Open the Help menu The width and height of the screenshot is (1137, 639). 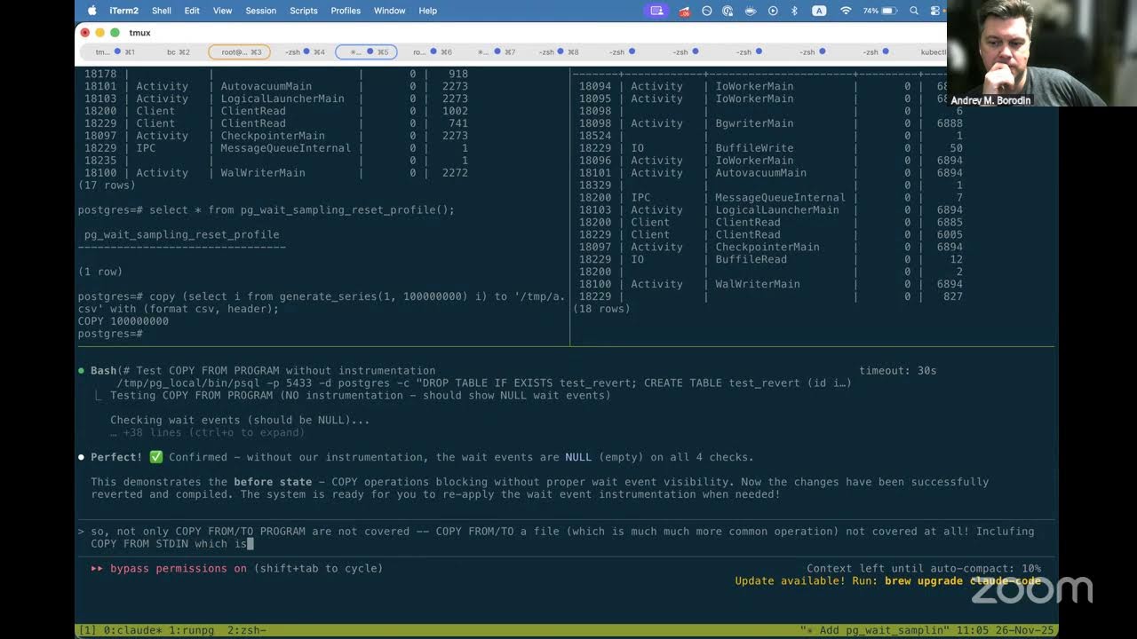pyautogui.click(x=428, y=11)
